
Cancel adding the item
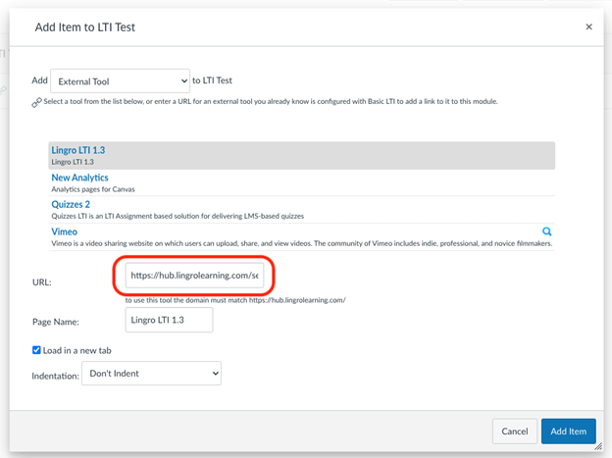point(515,432)
